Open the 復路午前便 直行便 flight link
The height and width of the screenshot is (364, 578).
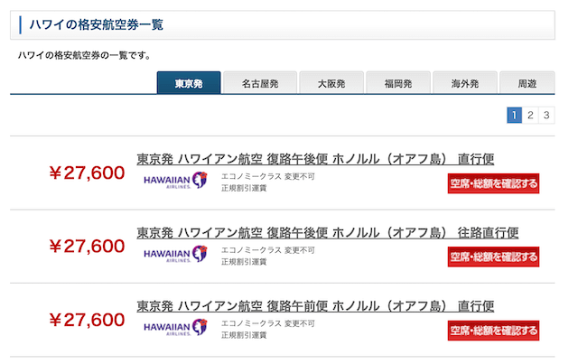315,306
